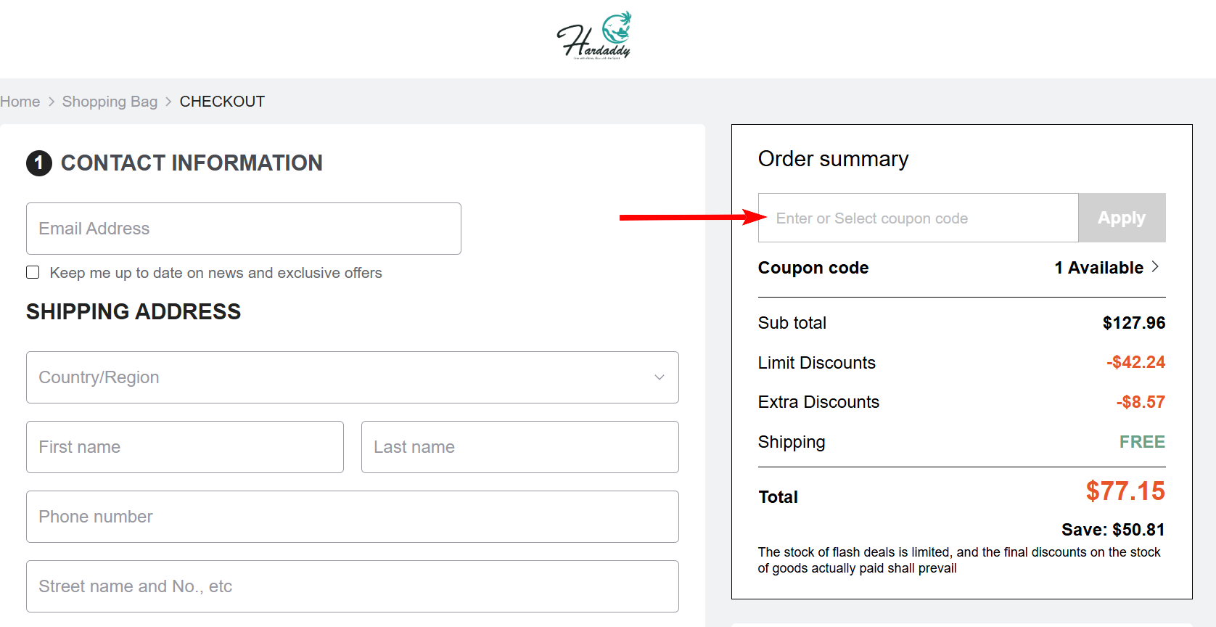Select the Street name and No. field
The image size is (1216, 627).
coord(353,586)
